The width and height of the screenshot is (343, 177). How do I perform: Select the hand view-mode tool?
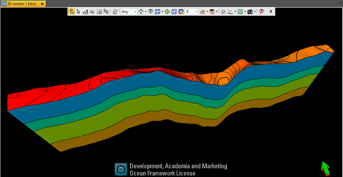(71, 11)
